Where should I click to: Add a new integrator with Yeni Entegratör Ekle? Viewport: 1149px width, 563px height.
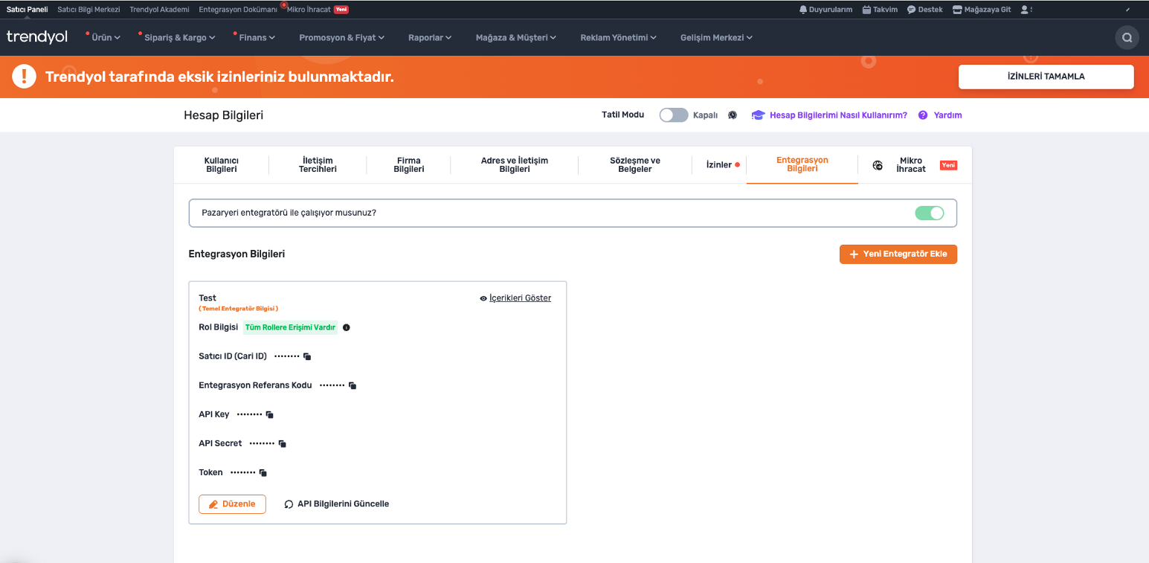[898, 254]
